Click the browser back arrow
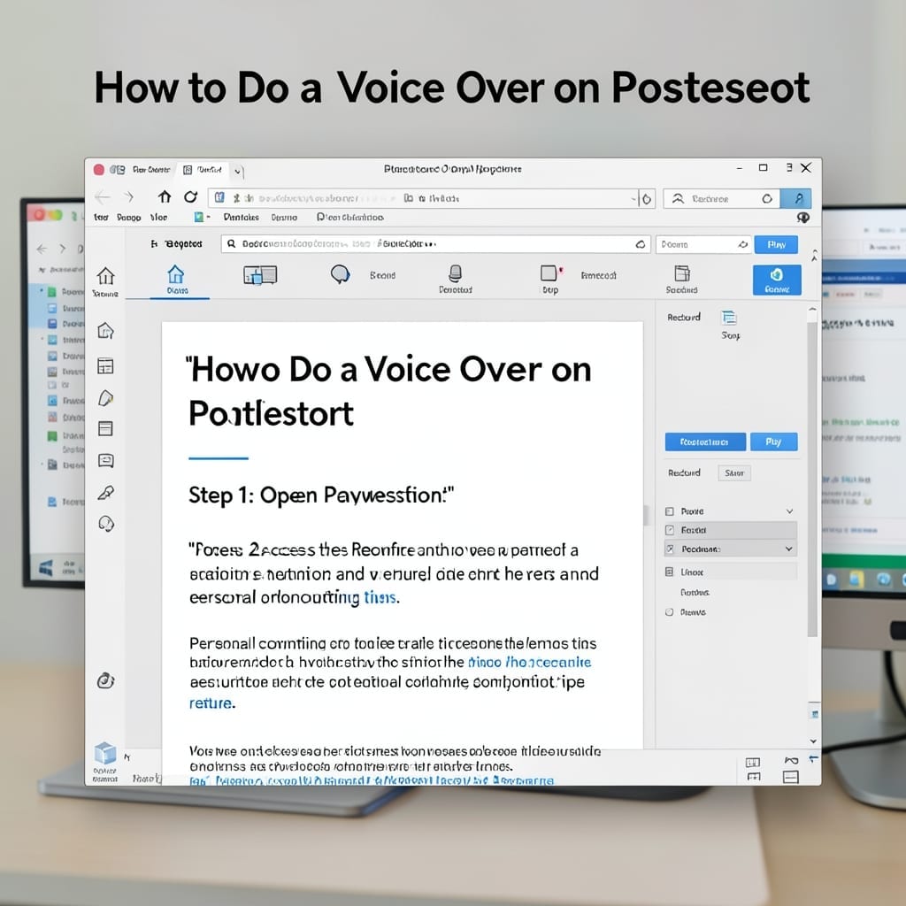This screenshot has height=906, width=906. 103,198
